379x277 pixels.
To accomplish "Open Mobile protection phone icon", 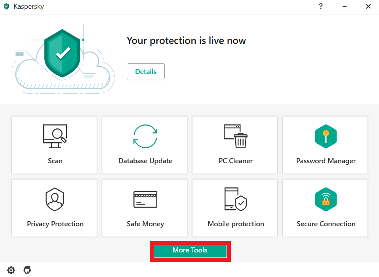I will pos(236,199).
